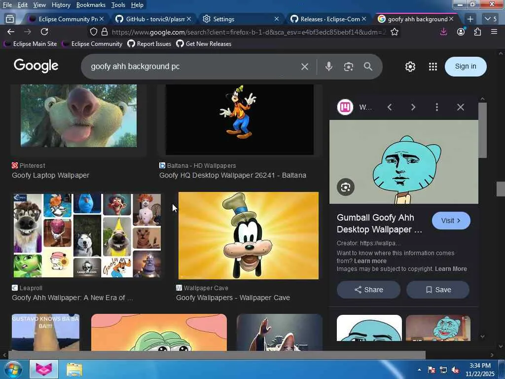Click the Google search text field
This screenshot has height=379, width=505.
tap(193, 67)
